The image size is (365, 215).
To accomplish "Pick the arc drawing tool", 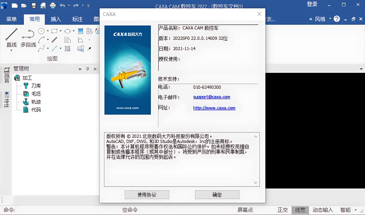I will click(x=41, y=40).
